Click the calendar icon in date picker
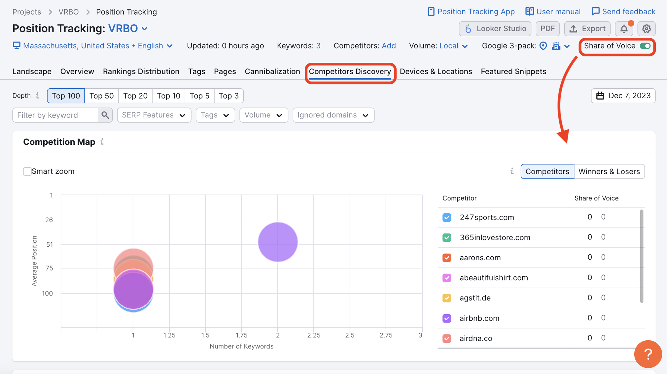 tap(600, 96)
